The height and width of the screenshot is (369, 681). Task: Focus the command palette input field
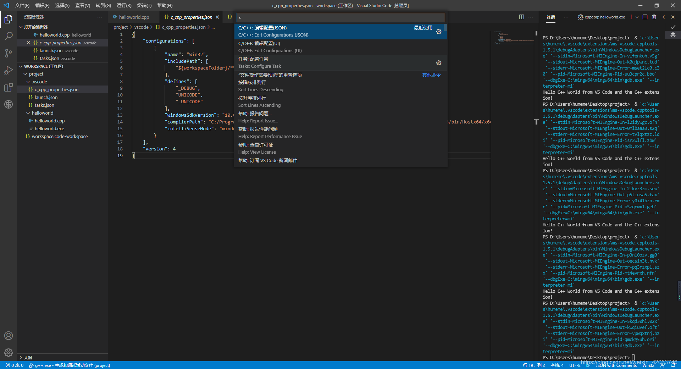[340, 18]
